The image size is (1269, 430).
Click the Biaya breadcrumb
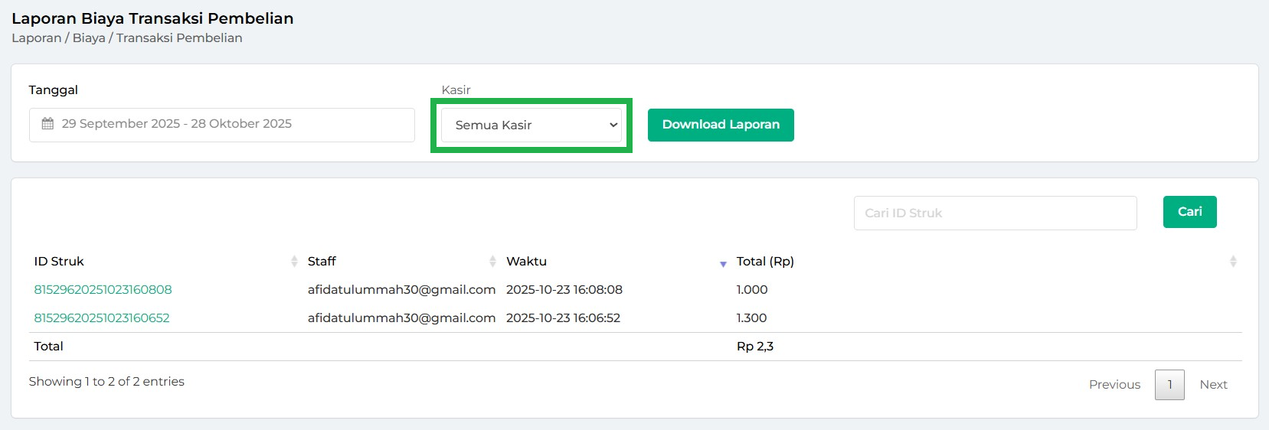click(x=89, y=38)
